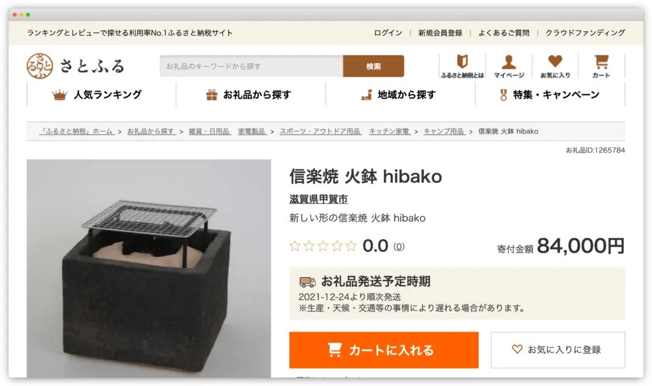Click the お気に入りに登録 button
The height and width of the screenshot is (386, 652).
[x=558, y=350]
